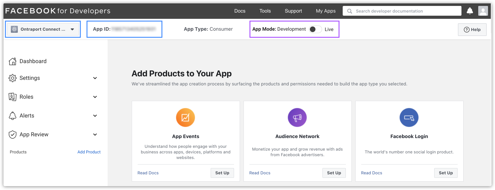Open Read Docs link for Audience Network

pos(260,173)
